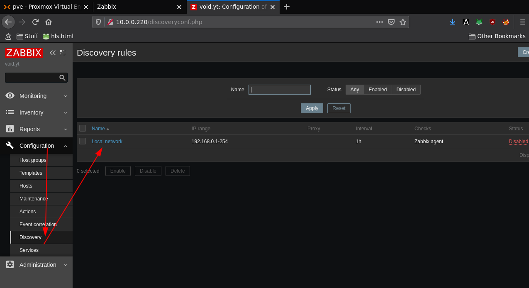Open the hls.html bookmark
The width and height of the screenshot is (529, 288).
[x=58, y=36]
